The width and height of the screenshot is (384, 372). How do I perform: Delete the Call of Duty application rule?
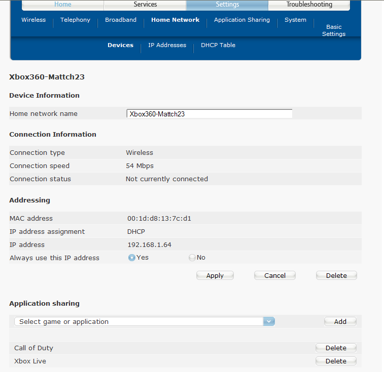click(x=336, y=348)
